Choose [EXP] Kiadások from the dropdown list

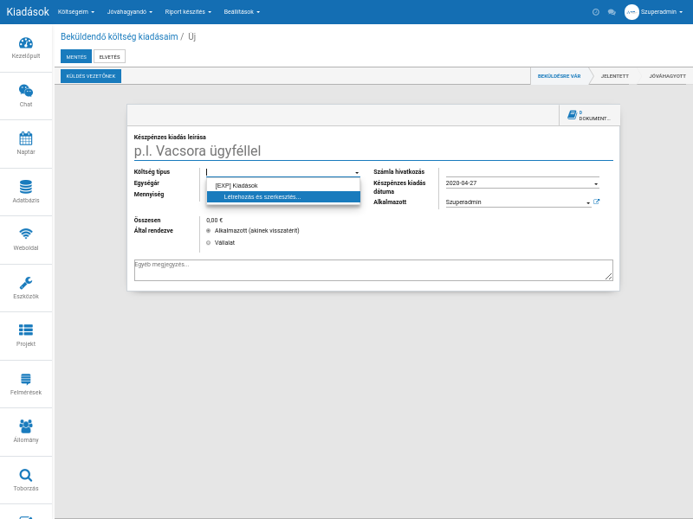(x=283, y=185)
